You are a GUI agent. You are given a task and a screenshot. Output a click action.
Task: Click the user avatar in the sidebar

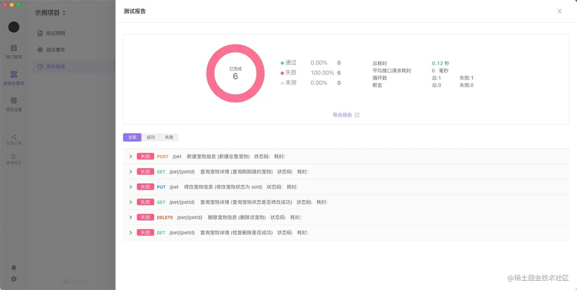click(x=14, y=27)
